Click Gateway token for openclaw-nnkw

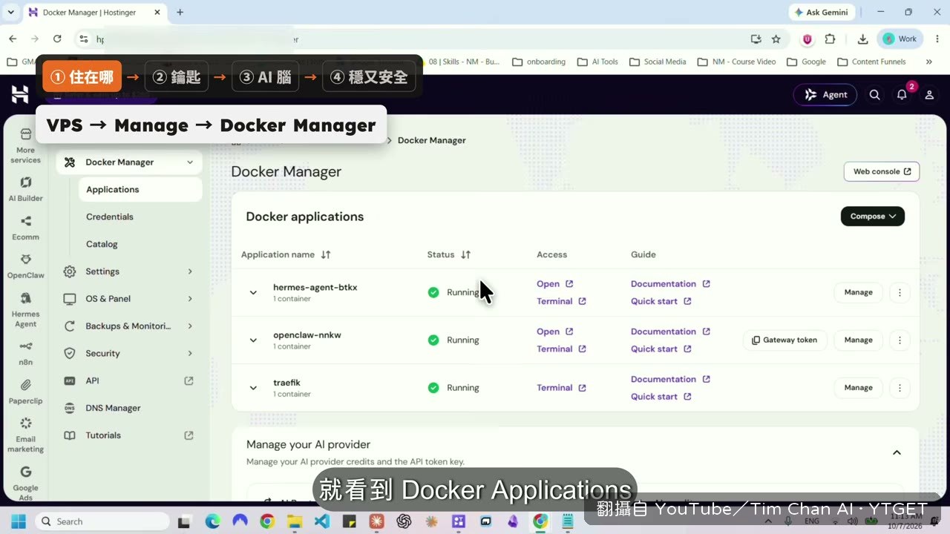coord(784,340)
